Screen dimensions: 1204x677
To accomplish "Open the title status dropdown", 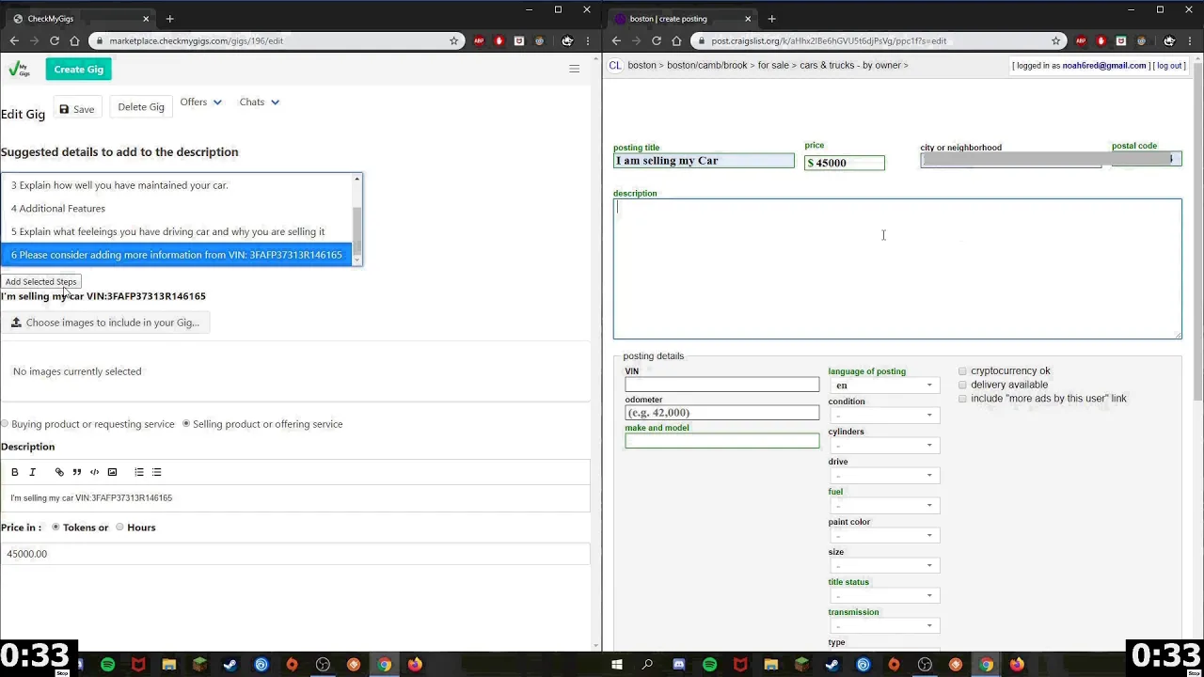I will [x=883, y=595].
